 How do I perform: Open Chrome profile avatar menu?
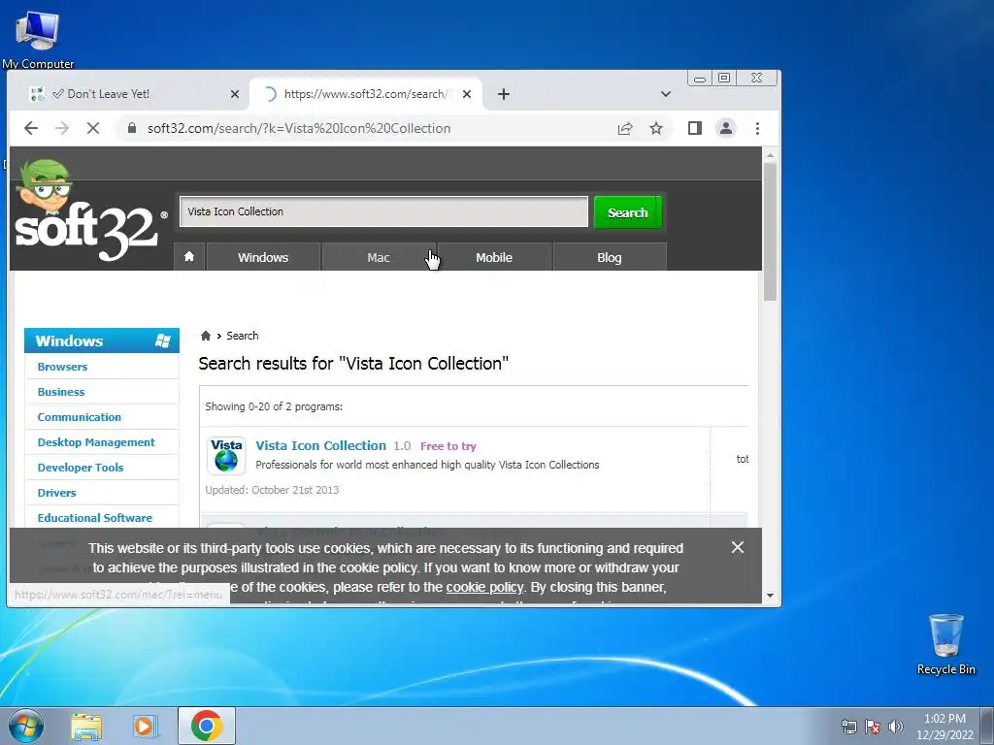point(726,129)
